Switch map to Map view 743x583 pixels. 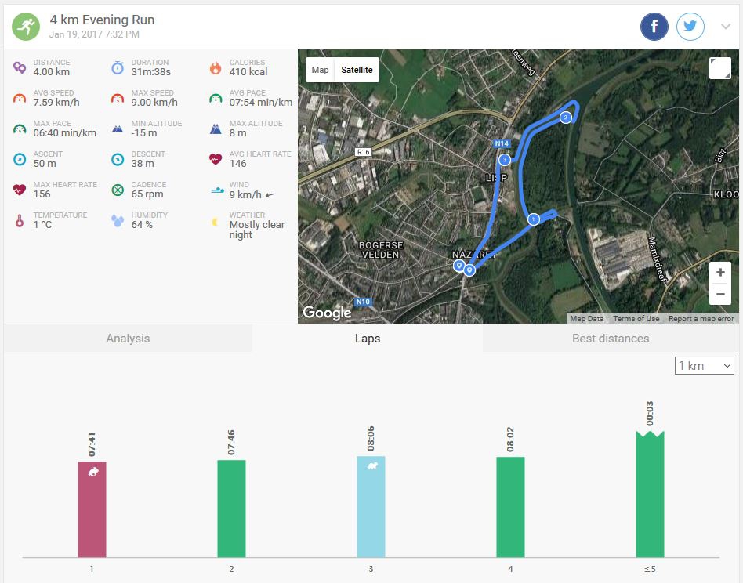click(320, 70)
